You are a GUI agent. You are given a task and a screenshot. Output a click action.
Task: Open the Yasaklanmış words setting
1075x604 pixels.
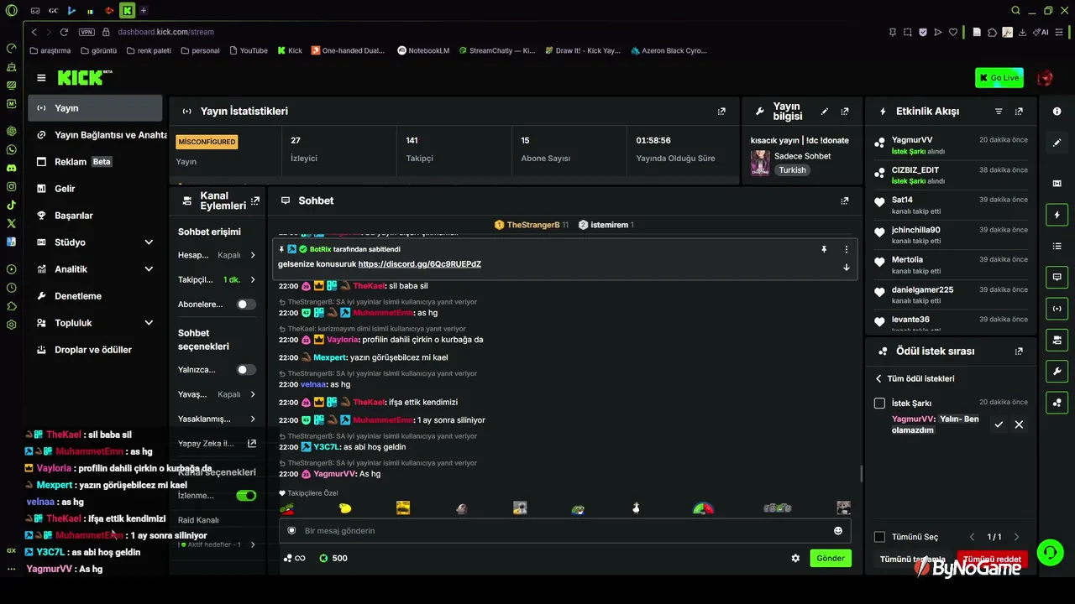pos(217,419)
